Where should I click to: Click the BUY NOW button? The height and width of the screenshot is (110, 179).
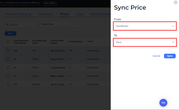tap(49, 3)
